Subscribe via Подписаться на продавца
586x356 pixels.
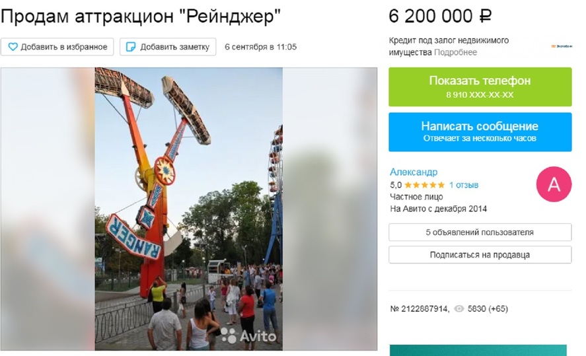coord(480,255)
